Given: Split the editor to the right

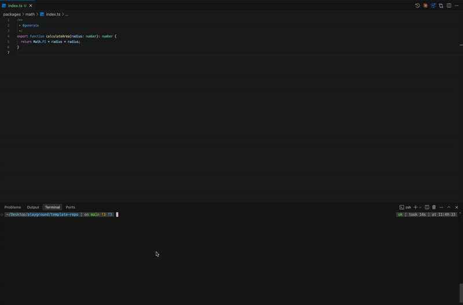Looking at the screenshot, I should [x=449, y=6].
